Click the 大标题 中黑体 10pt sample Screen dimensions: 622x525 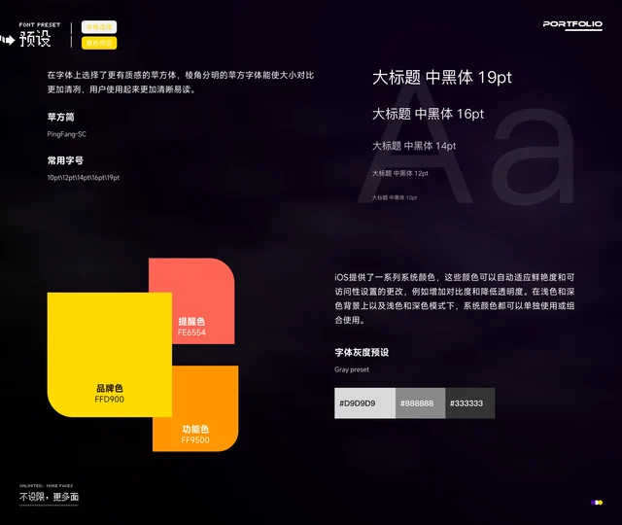click(395, 197)
